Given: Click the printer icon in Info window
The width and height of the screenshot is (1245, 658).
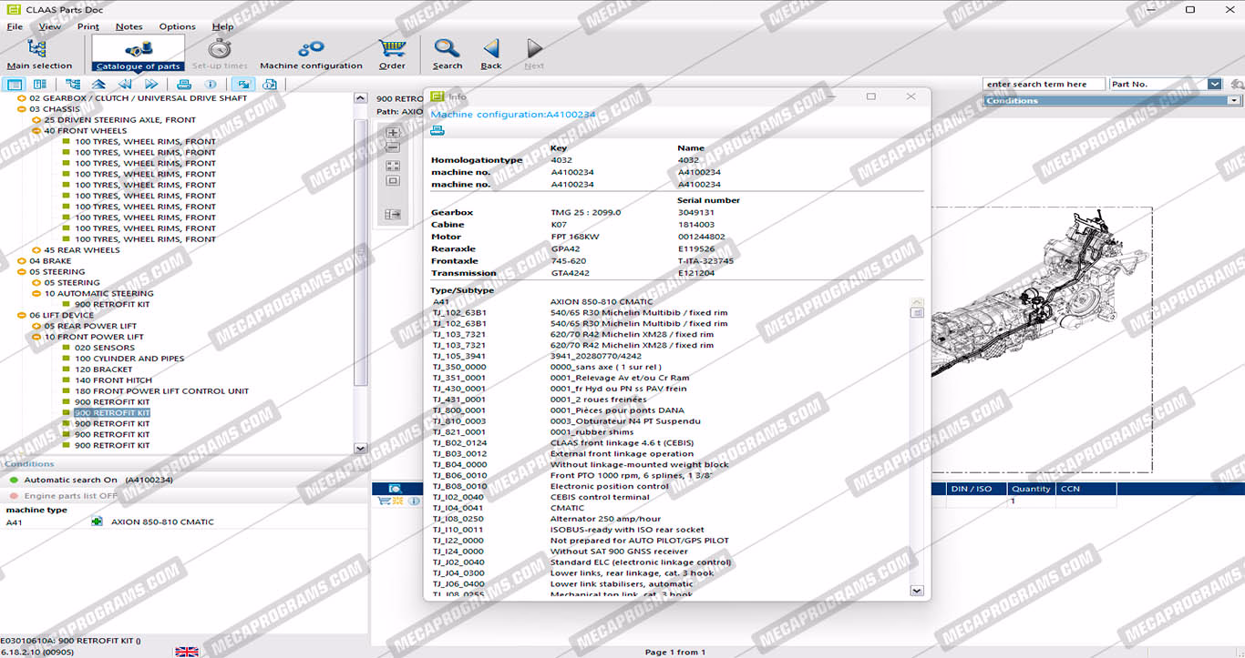Looking at the screenshot, I should coord(437,131).
